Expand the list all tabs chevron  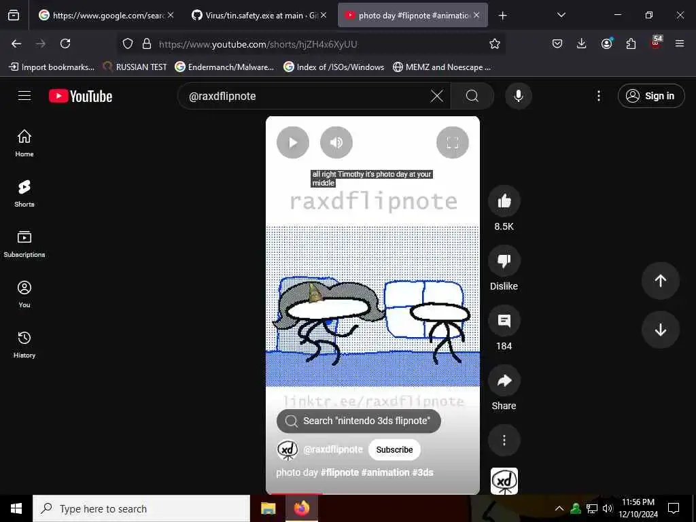pos(561,16)
